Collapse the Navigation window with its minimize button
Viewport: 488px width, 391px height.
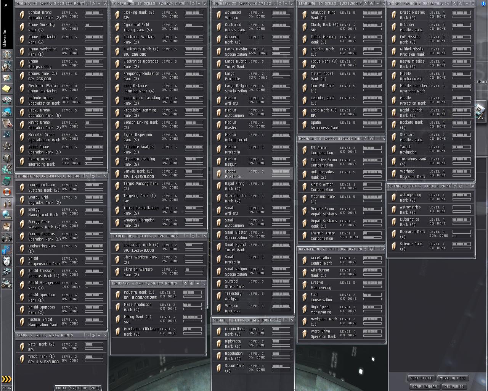[x=377, y=249]
